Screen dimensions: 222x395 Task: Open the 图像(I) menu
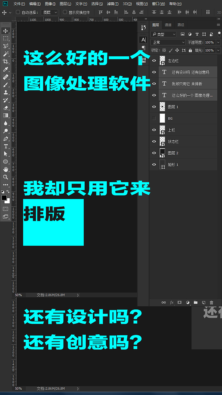(50, 4)
